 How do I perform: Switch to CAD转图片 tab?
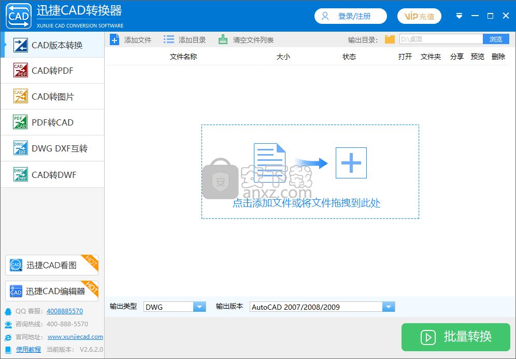(x=52, y=96)
